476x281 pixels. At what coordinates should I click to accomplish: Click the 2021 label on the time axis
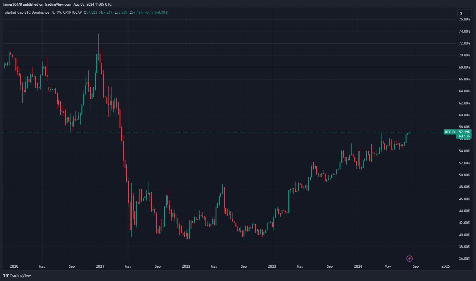tap(100, 266)
